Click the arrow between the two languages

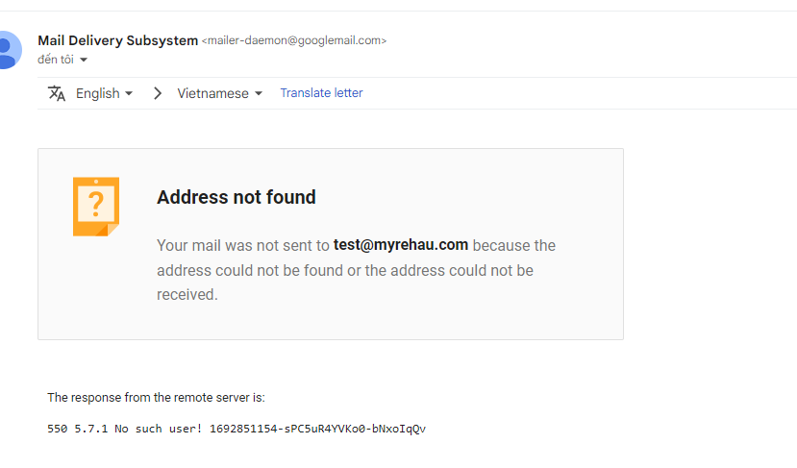pos(158,93)
